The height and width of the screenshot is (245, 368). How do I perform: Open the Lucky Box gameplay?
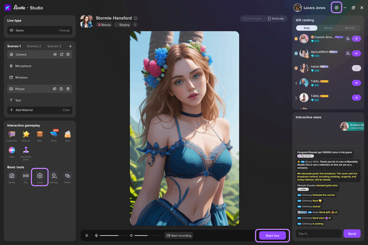(x=12, y=134)
